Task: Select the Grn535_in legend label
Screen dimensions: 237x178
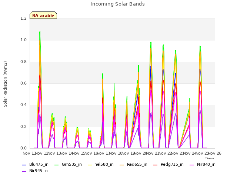Action: pyautogui.click(x=72, y=164)
